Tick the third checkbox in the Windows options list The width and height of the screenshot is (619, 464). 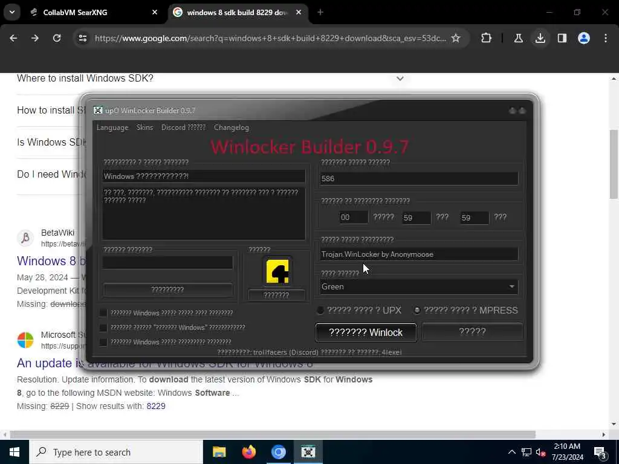click(x=103, y=342)
